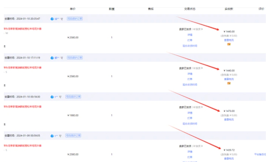Click the blue chat icon on the 2024-01-09 order

(52, 135)
